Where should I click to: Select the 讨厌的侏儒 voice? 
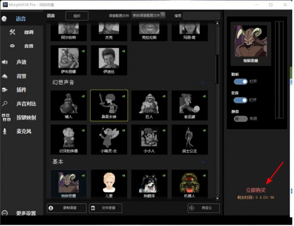69,139
